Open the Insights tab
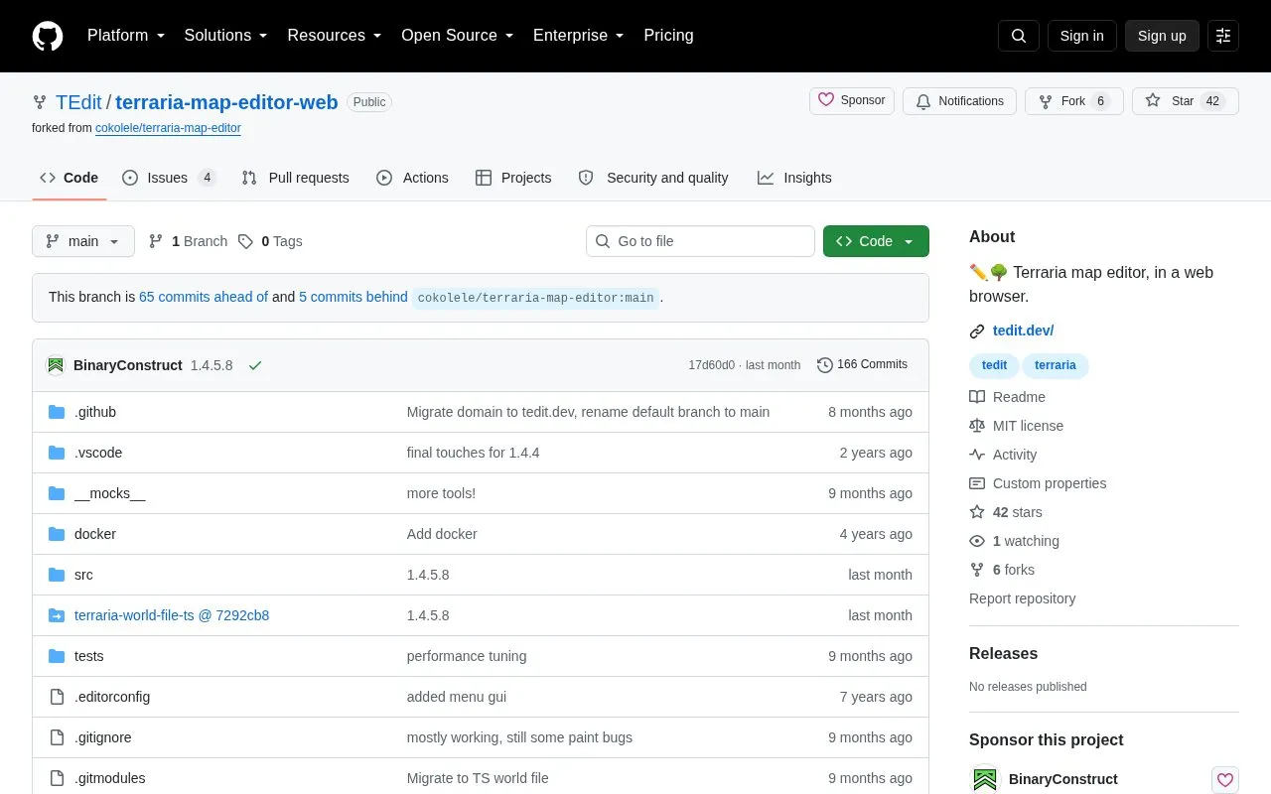This screenshot has height=794, width=1271. [x=794, y=178]
